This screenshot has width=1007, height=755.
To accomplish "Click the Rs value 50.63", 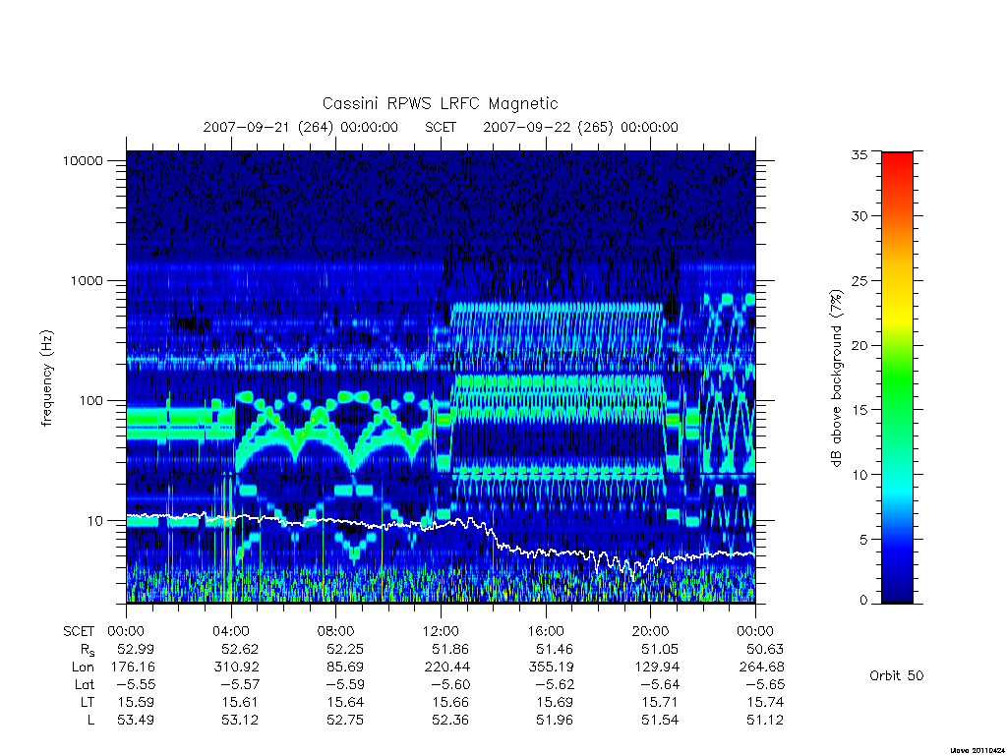I will coord(765,649).
